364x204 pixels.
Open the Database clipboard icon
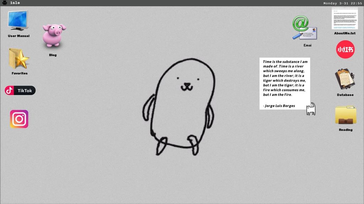[x=345, y=79]
